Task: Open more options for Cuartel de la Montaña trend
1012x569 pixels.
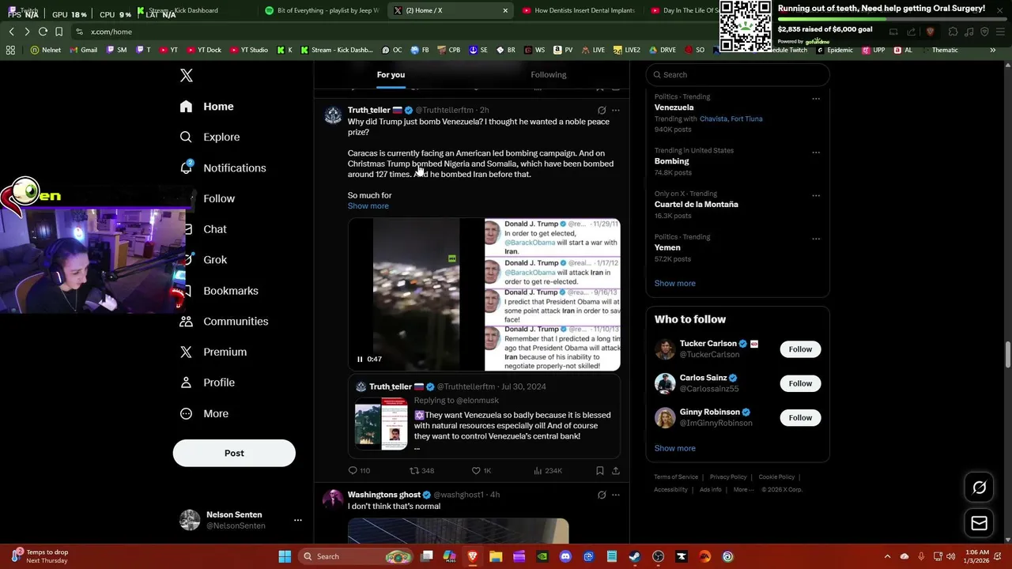Action: click(816, 195)
